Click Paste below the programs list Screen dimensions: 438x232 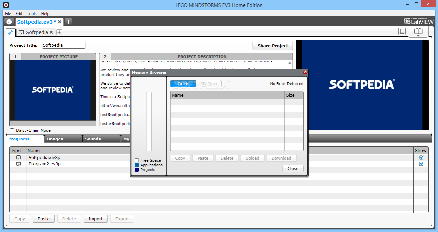pos(44,219)
